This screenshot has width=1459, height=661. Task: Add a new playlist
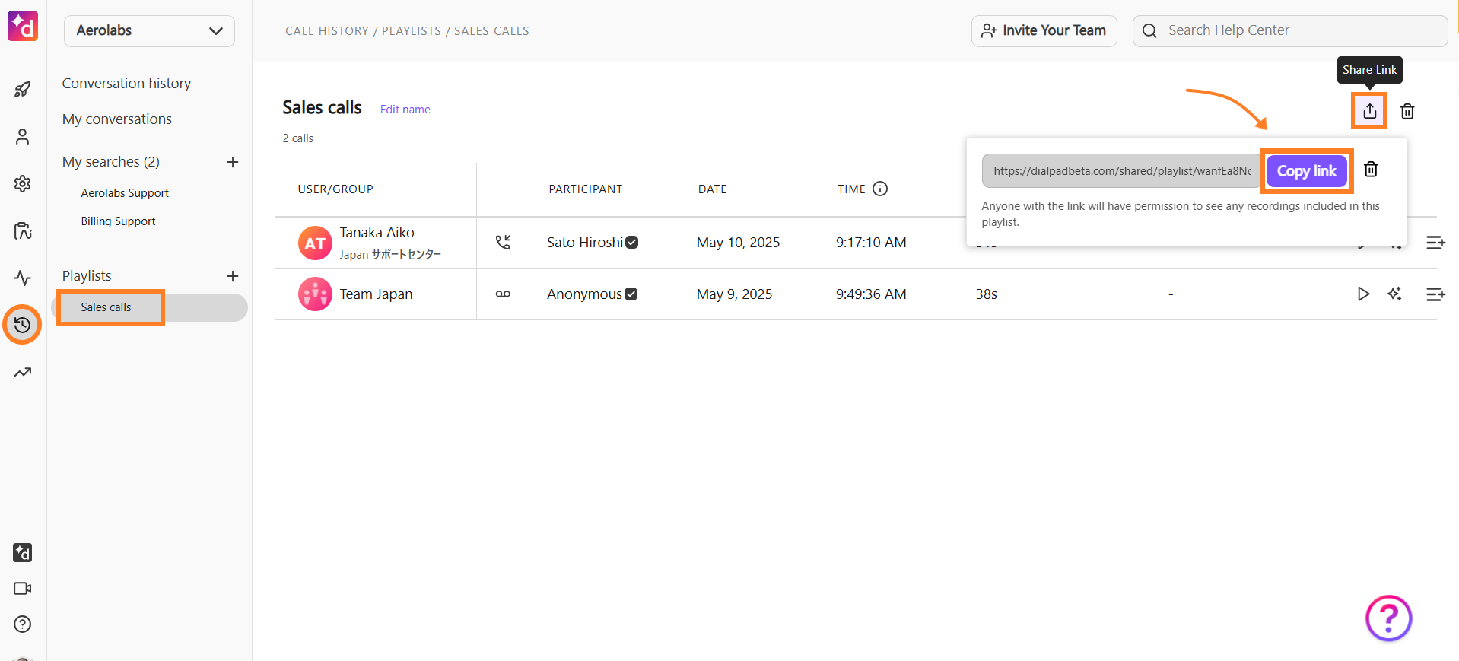click(x=233, y=276)
